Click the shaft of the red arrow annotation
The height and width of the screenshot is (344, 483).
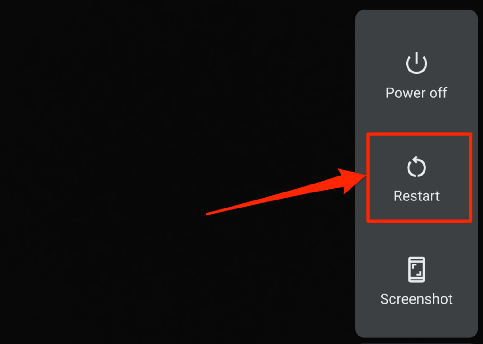pyautogui.click(x=277, y=197)
